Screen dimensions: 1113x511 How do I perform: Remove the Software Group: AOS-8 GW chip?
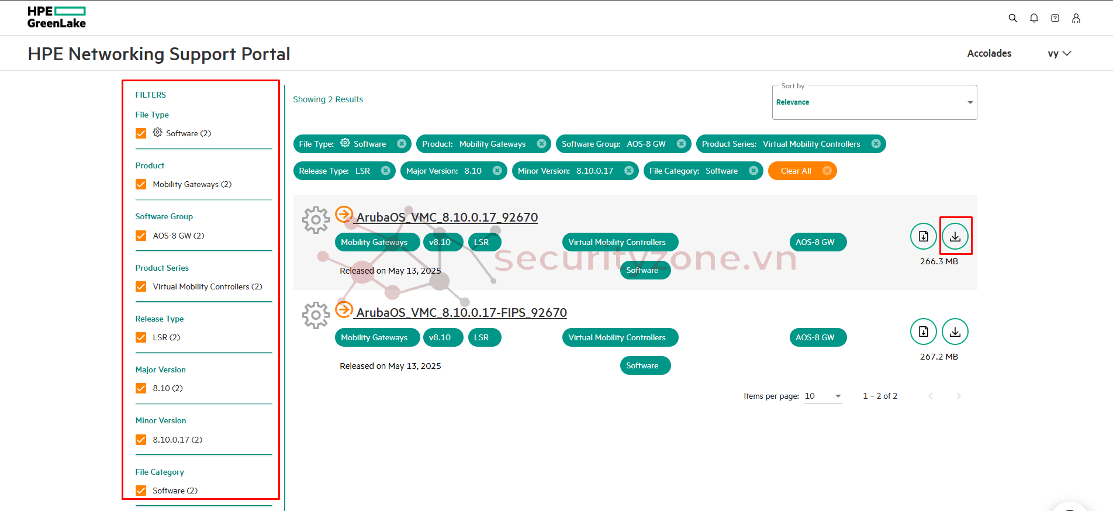coord(682,144)
